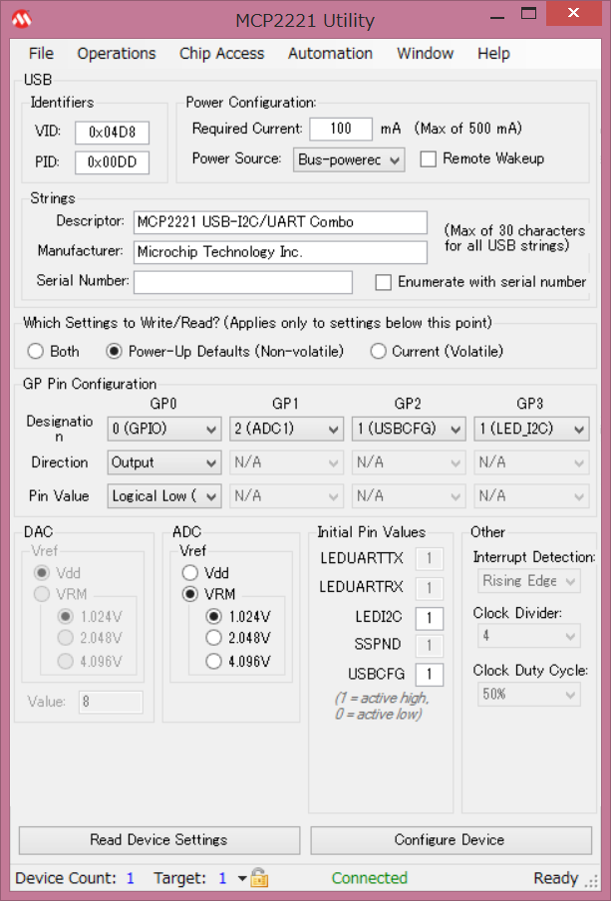Click the Connected status text

(x=370, y=878)
